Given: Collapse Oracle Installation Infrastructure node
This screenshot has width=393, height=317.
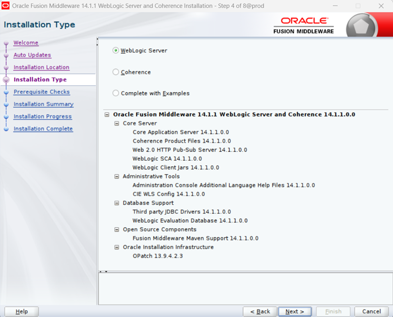Looking at the screenshot, I should [117, 247].
